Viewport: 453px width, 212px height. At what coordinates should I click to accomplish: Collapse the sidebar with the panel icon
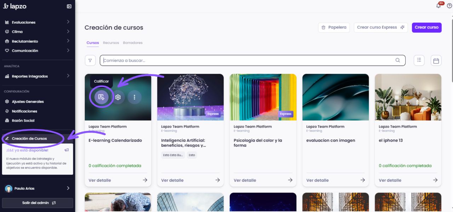[x=69, y=6]
